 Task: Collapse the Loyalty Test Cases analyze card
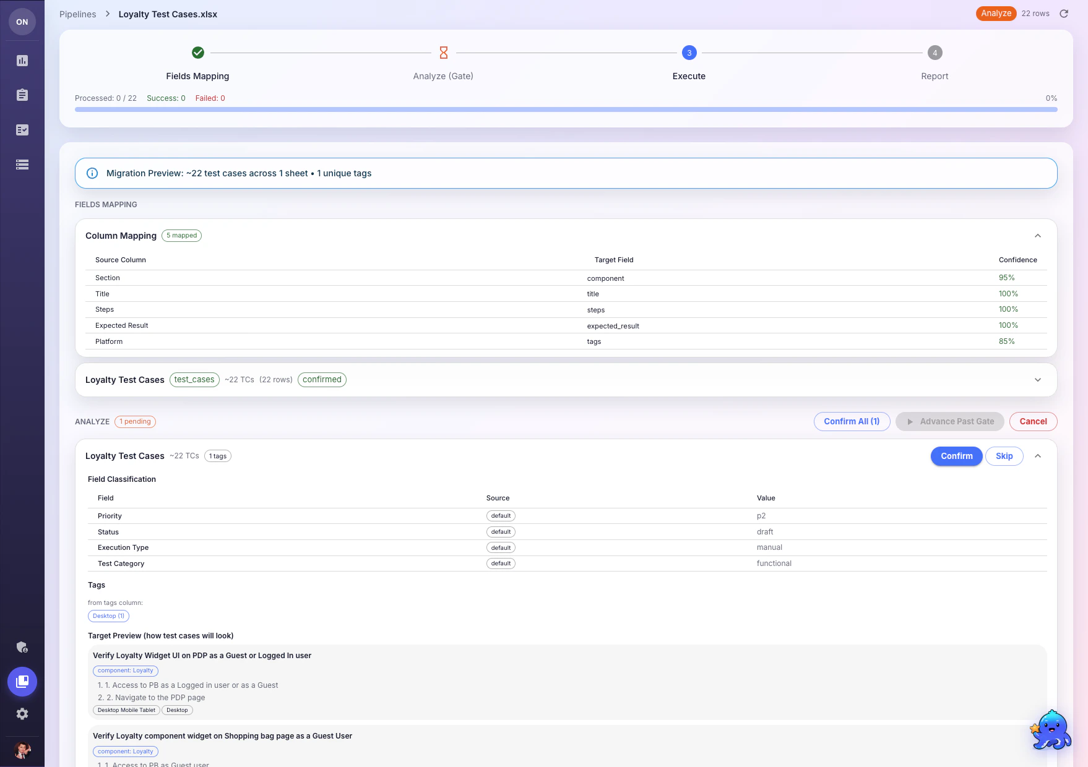1038,456
